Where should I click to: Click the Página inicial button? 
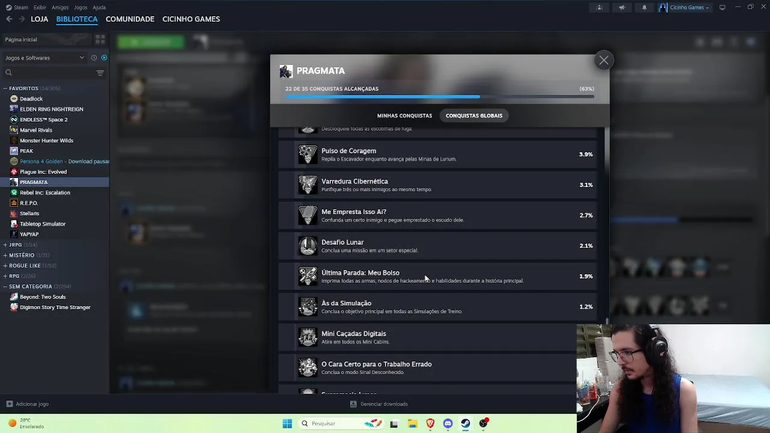click(x=46, y=39)
